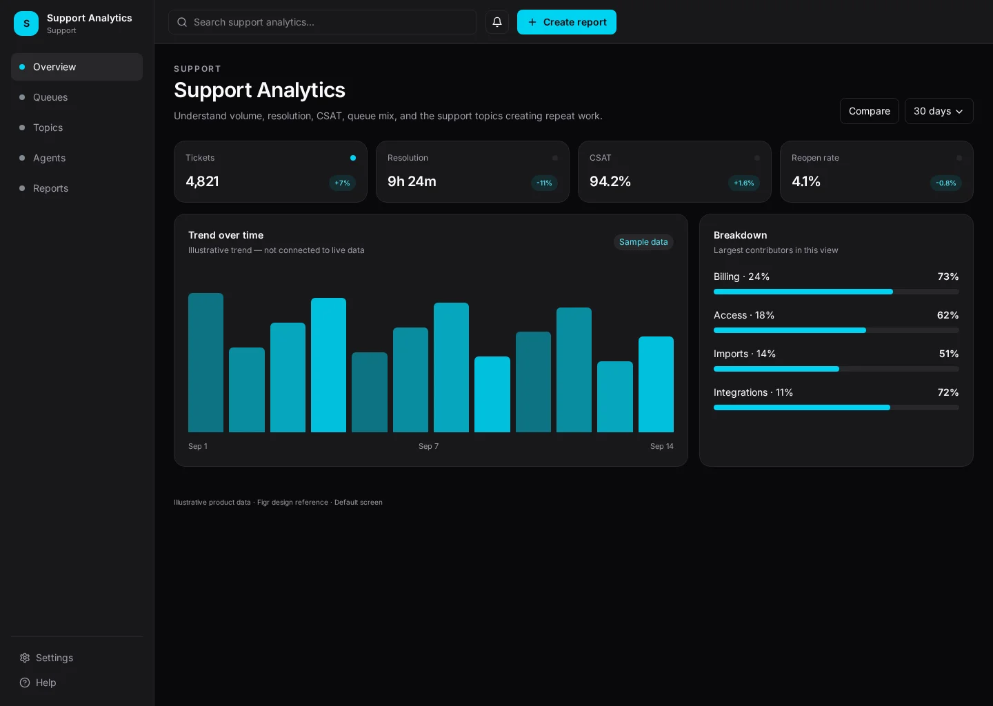Click the -0.8% reopen rate badge

pyautogui.click(x=946, y=183)
